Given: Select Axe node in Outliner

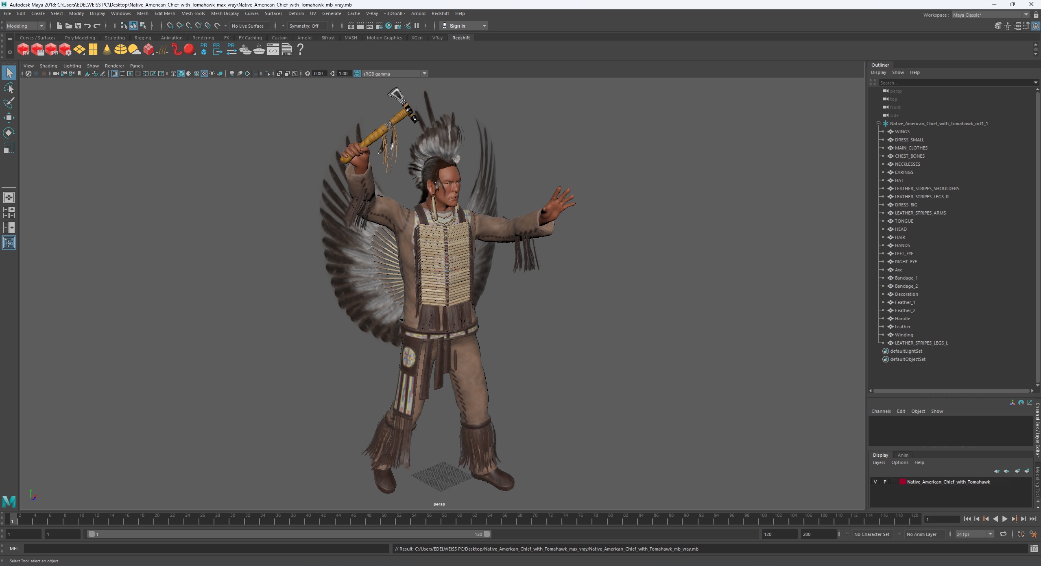Looking at the screenshot, I should pyautogui.click(x=898, y=270).
